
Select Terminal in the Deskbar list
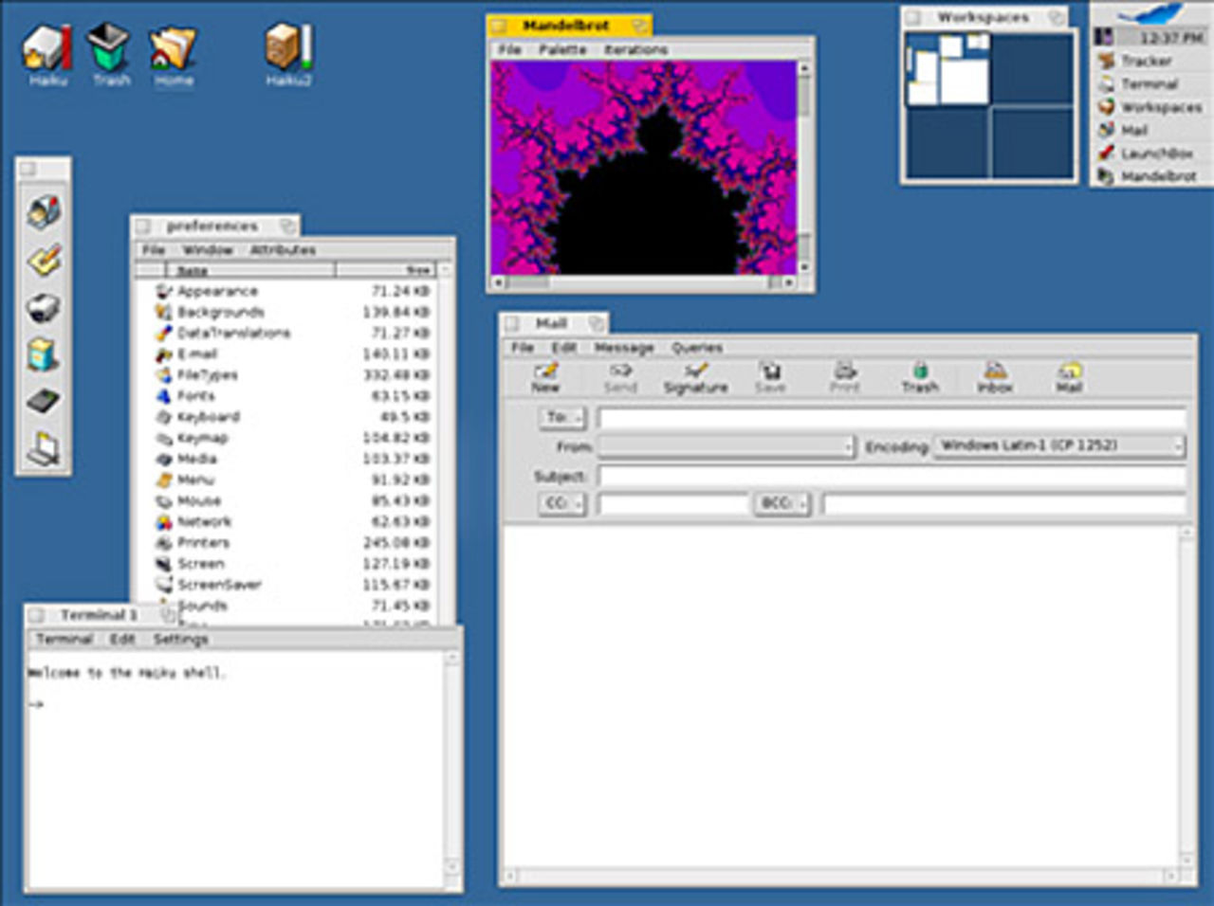pyautogui.click(x=1149, y=84)
